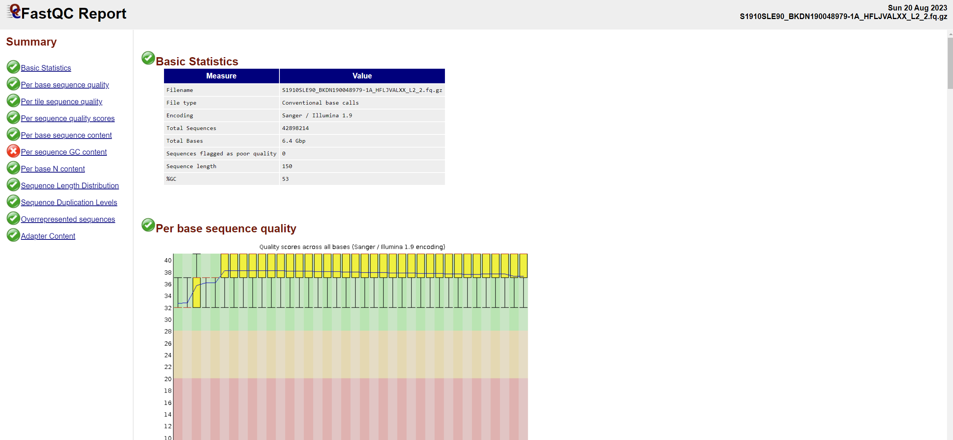Open the Per base sequence quality link
This screenshot has height=440, width=953.
65,85
